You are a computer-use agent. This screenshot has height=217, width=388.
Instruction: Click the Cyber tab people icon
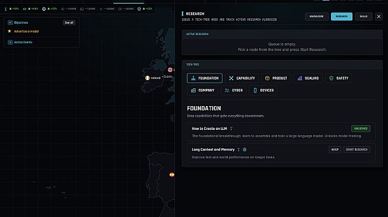227,91
